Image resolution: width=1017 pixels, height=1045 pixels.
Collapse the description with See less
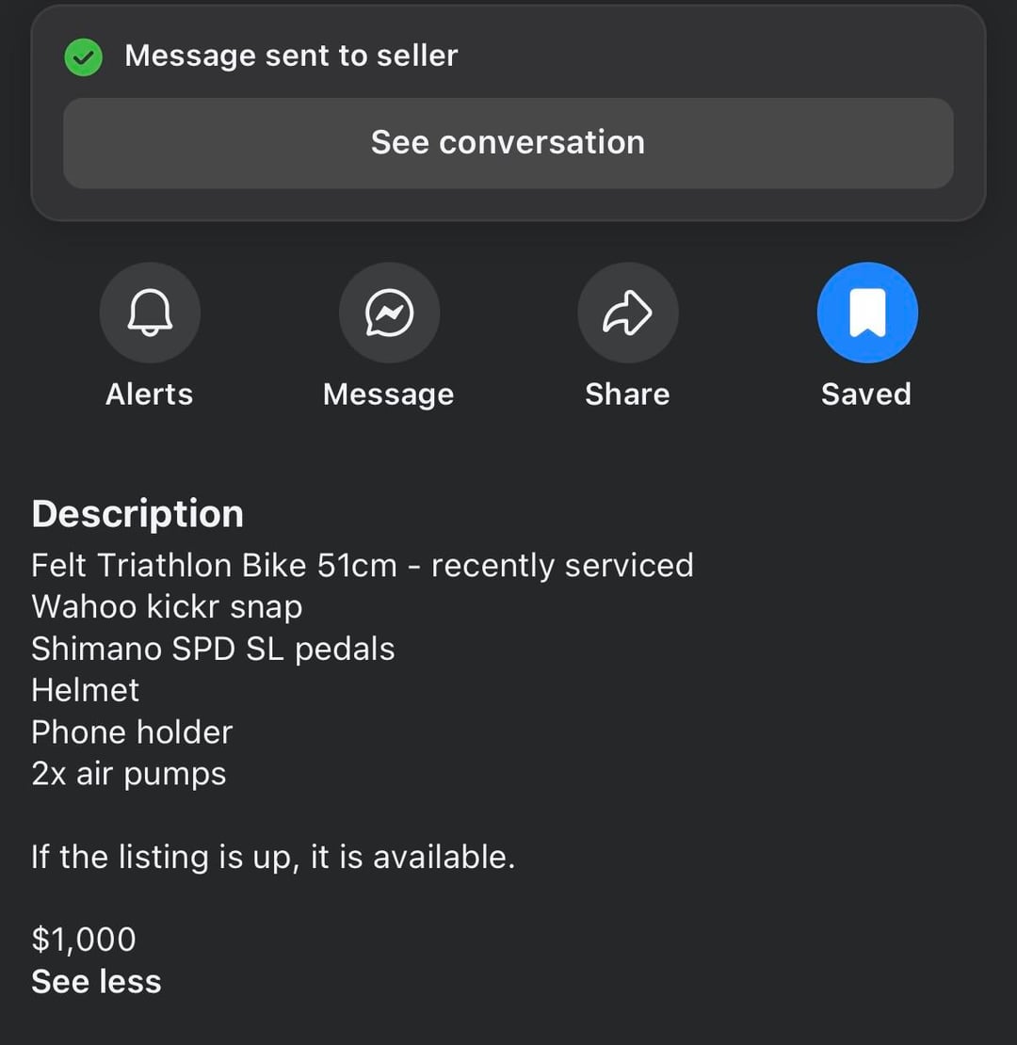coord(96,981)
